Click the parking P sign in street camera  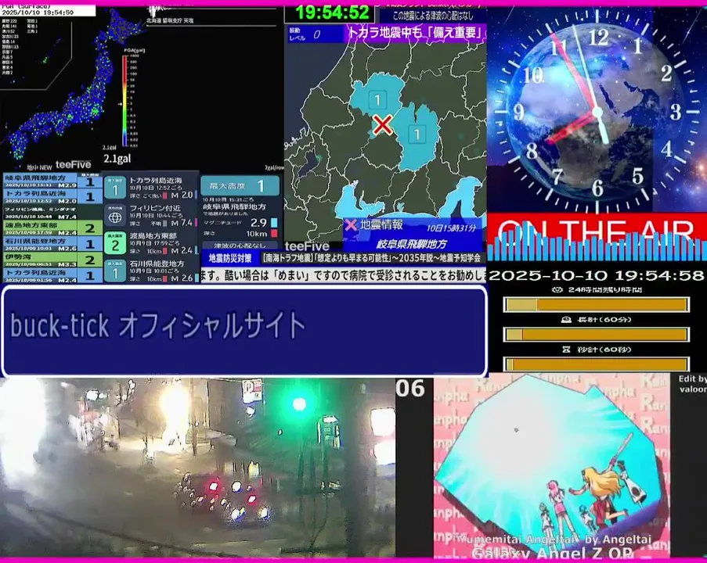(x=251, y=391)
